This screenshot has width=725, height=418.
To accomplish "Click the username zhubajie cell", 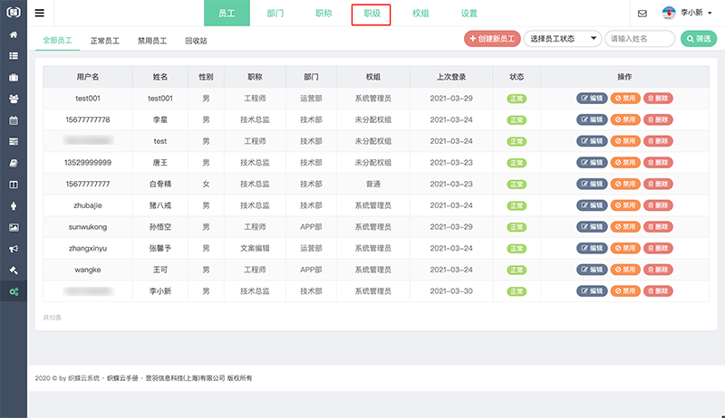I will (88, 205).
